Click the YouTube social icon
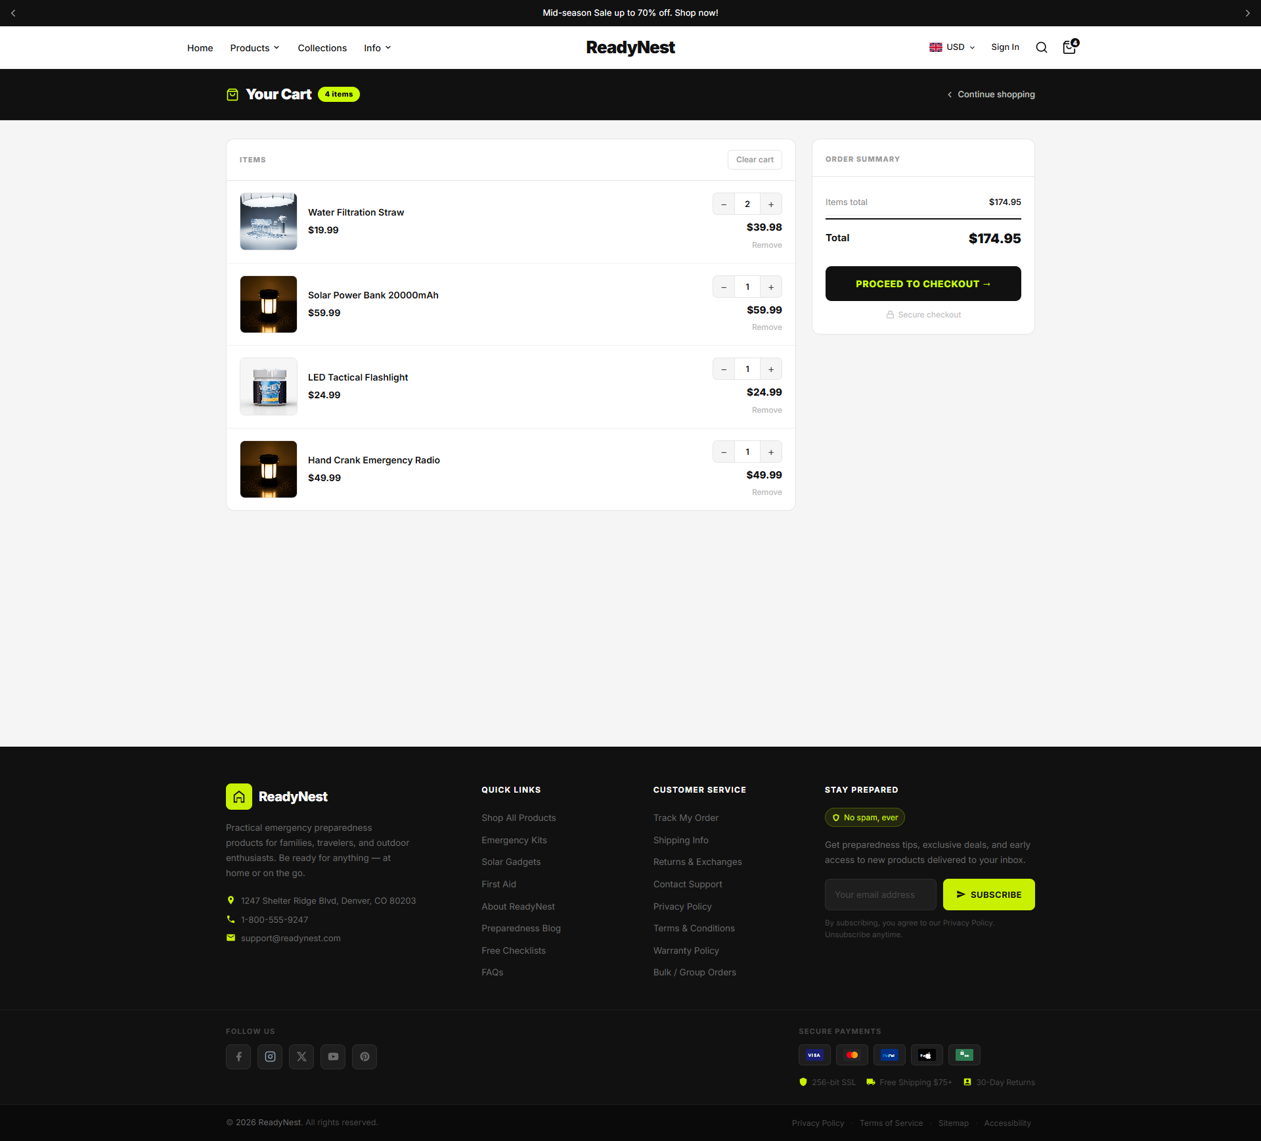The width and height of the screenshot is (1261, 1141). (333, 1057)
